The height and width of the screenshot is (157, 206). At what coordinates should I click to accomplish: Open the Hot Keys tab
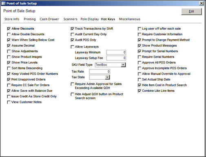pos(108,19)
